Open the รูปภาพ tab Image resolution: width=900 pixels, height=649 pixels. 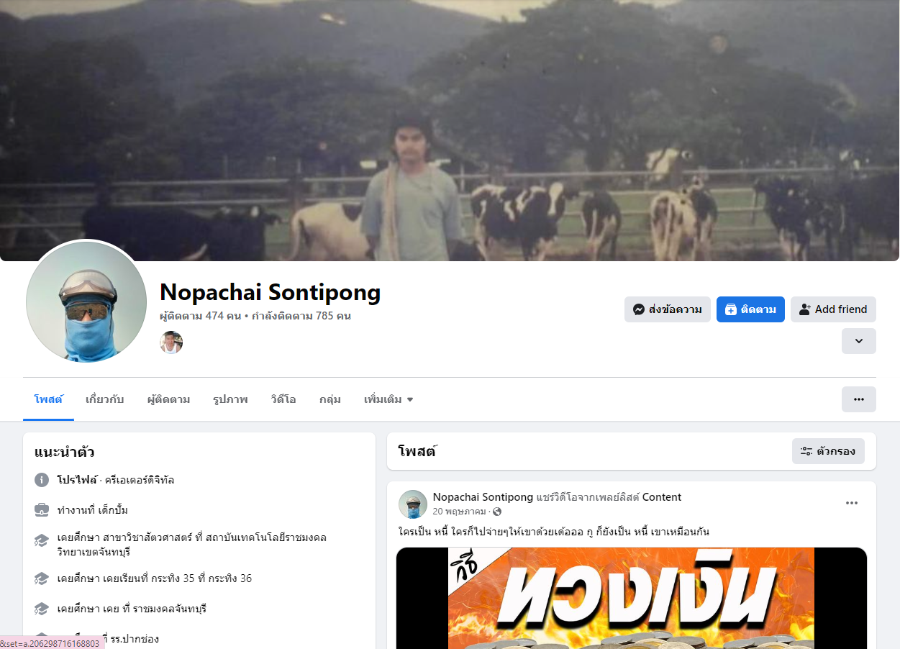230,399
